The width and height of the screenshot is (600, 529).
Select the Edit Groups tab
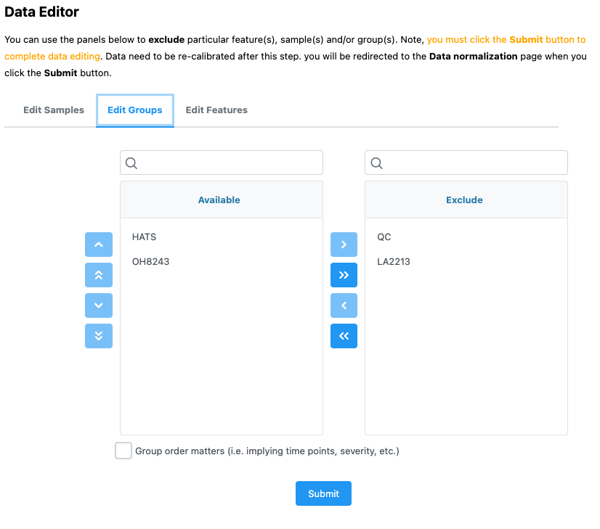pos(135,110)
